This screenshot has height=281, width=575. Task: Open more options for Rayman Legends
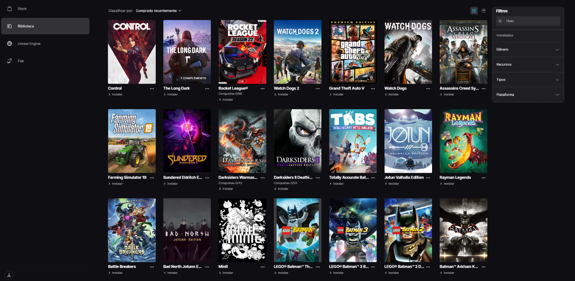click(x=484, y=178)
